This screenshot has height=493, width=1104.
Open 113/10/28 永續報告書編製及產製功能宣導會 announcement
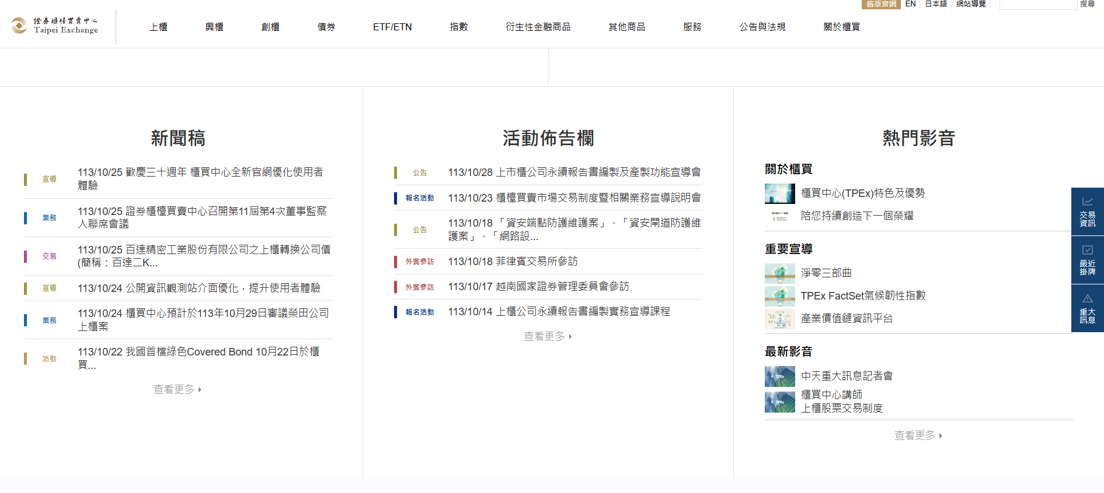coord(574,172)
